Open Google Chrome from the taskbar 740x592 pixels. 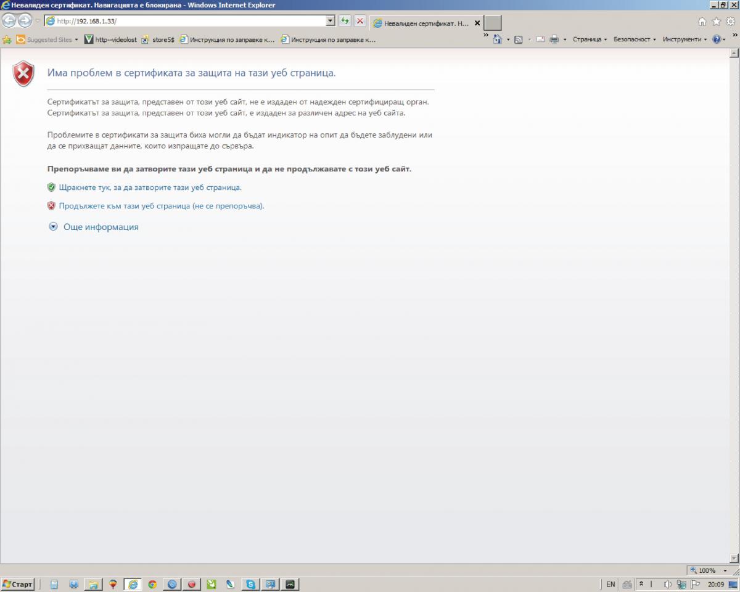pos(152,584)
